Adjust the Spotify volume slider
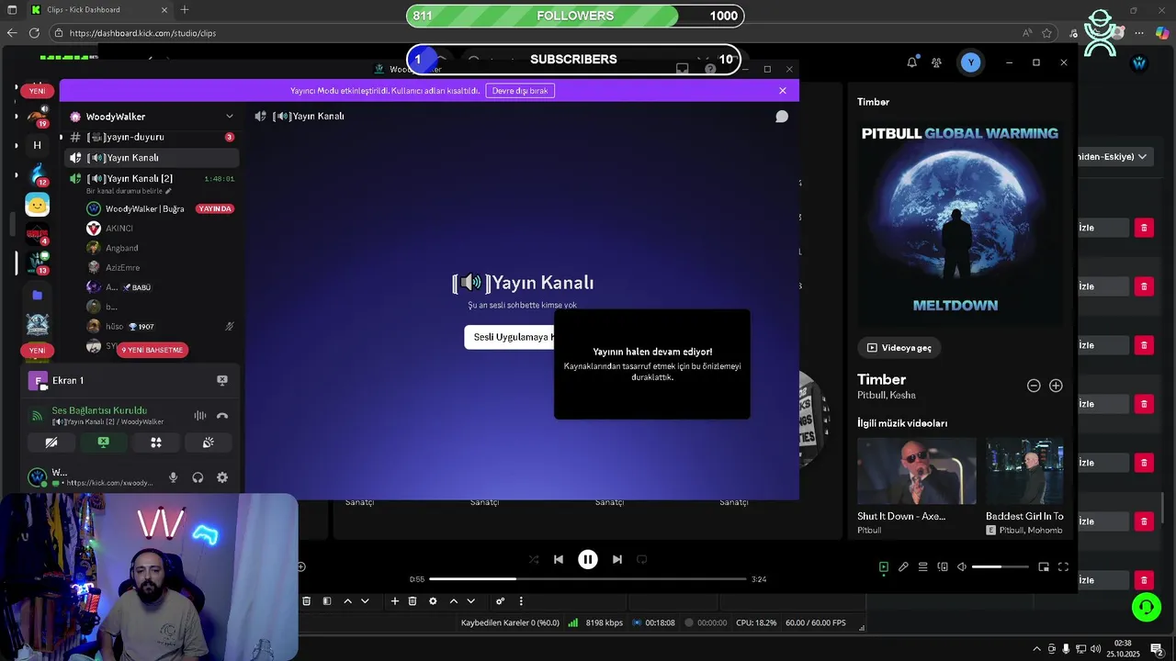Image resolution: width=1176 pixels, height=661 pixels. pos(1001,567)
